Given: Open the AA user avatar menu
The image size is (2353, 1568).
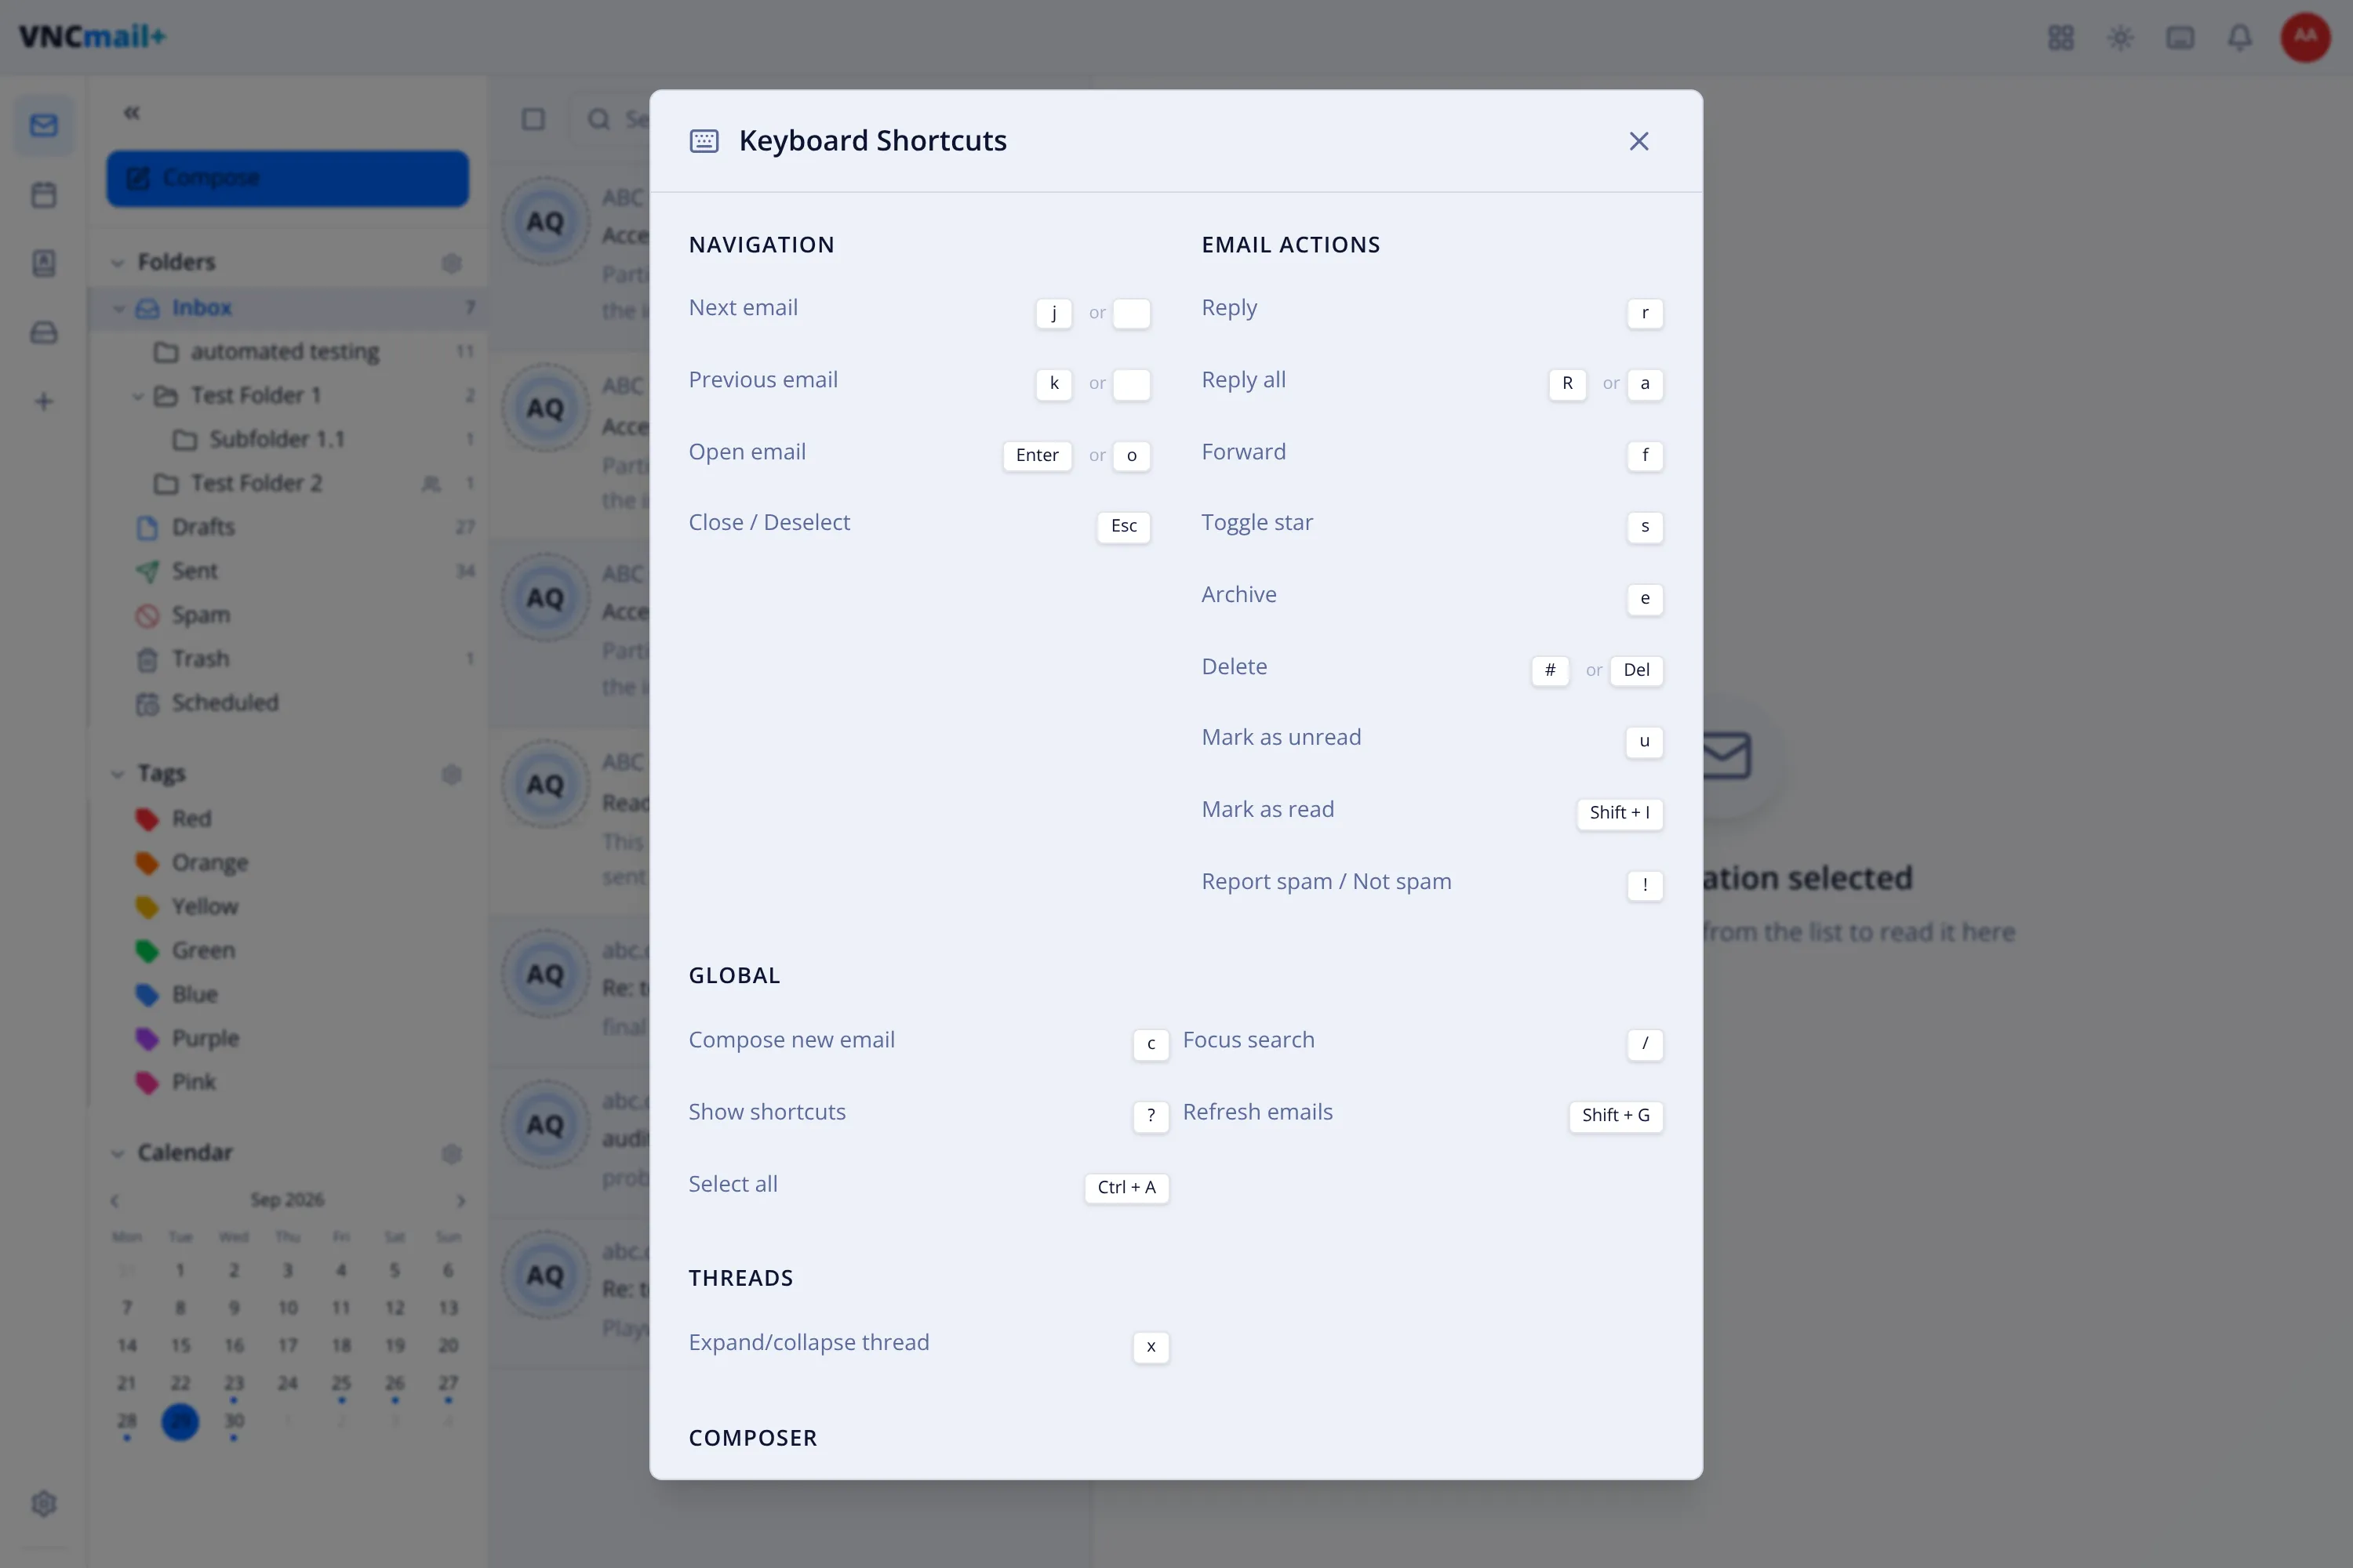Looking at the screenshot, I should [2305, 37].
